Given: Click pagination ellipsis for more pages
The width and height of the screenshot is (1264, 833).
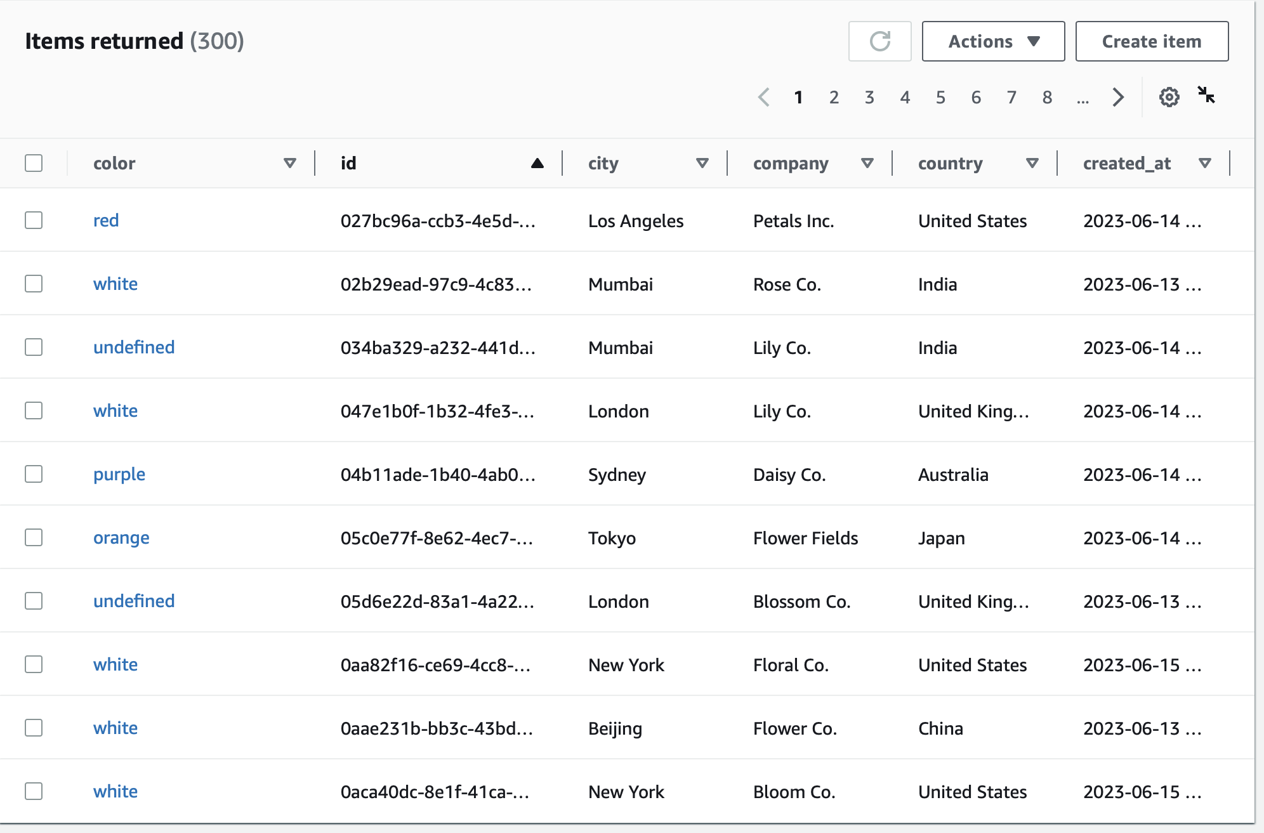Looking at the screenshot, I should 1083,98.
